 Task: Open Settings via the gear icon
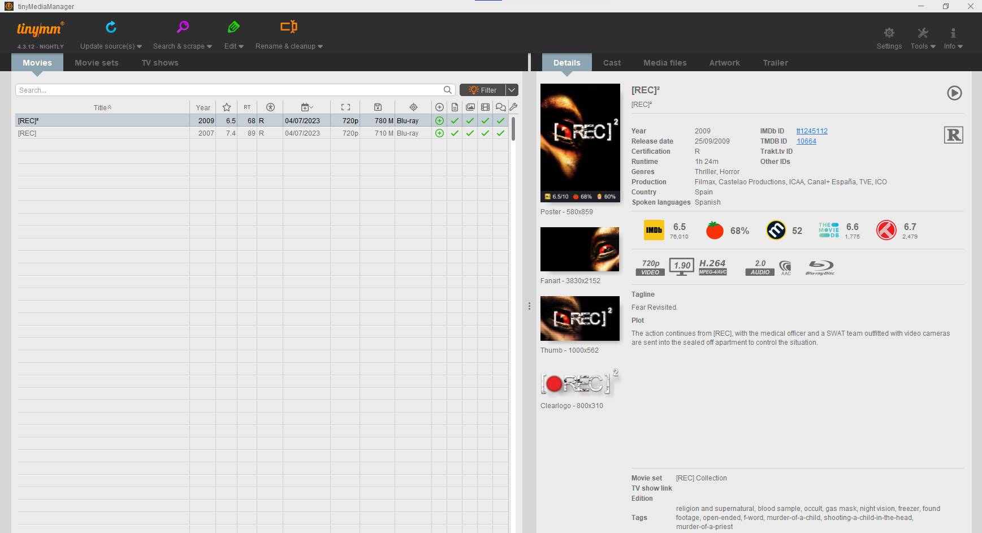[x=889, y=33]
